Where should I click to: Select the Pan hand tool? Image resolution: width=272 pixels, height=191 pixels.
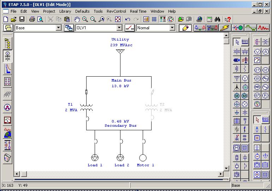click(77, 19)
